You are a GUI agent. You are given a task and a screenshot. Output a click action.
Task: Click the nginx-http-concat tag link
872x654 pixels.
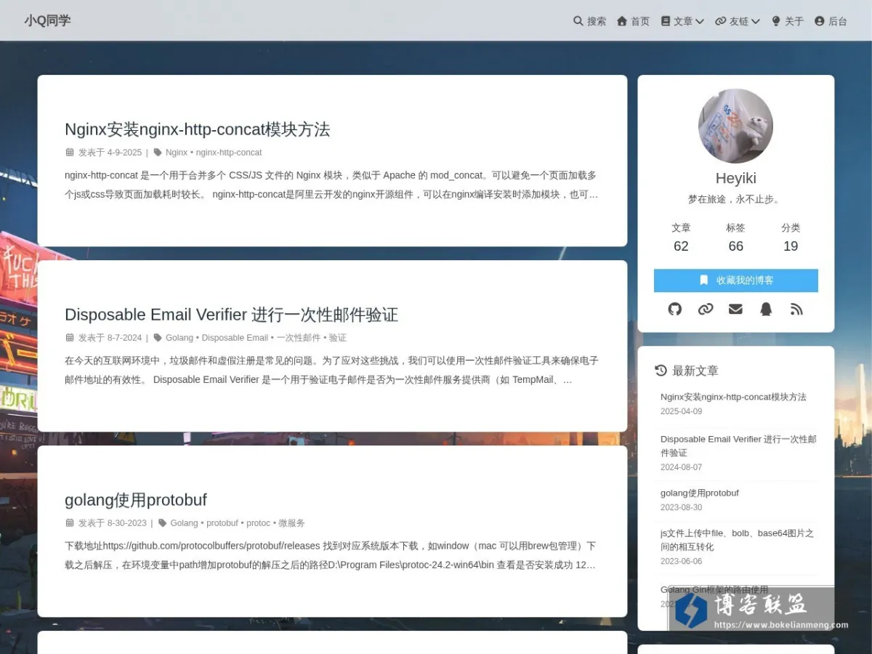tap(229, 153)
